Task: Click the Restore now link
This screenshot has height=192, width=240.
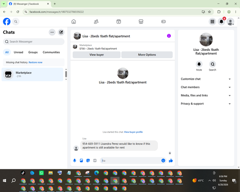Action: click(36, 62)
